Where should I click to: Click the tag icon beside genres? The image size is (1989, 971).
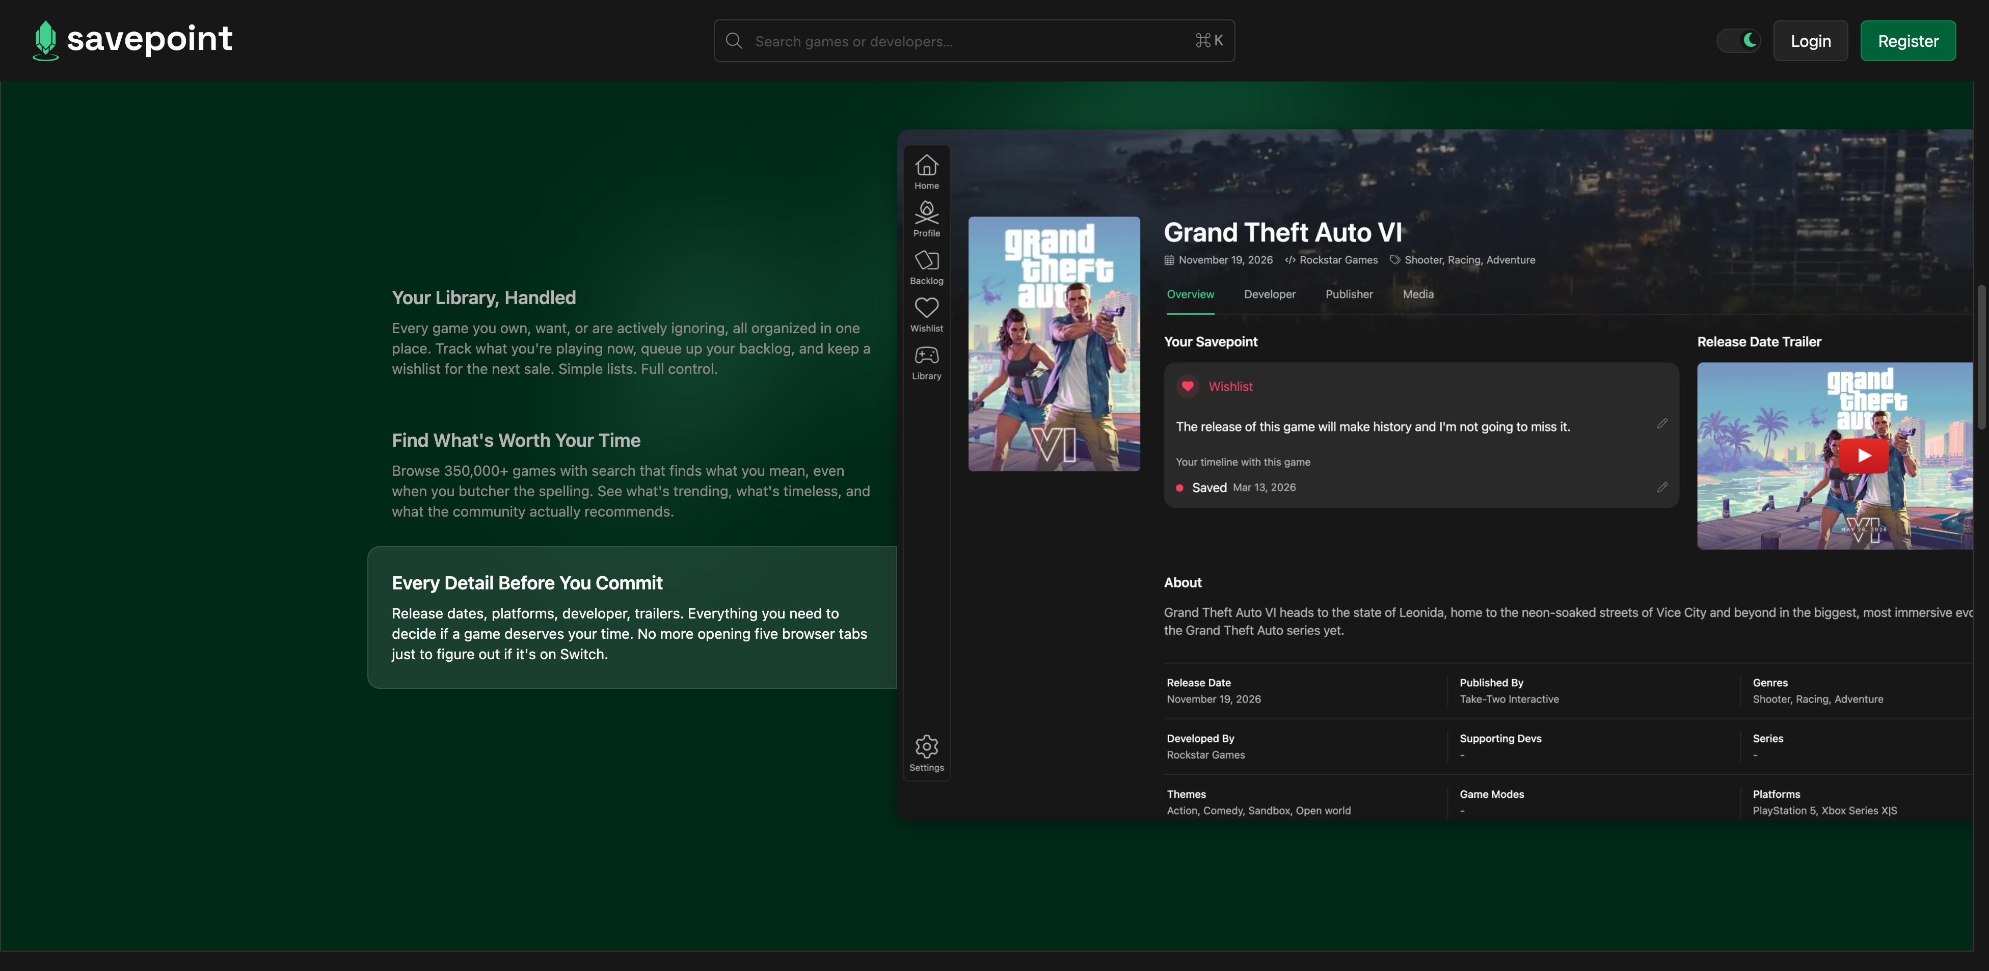coord(1394,260)
